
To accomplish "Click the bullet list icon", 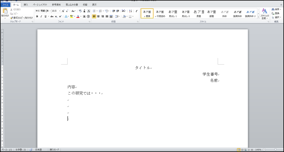I will 94,11.
